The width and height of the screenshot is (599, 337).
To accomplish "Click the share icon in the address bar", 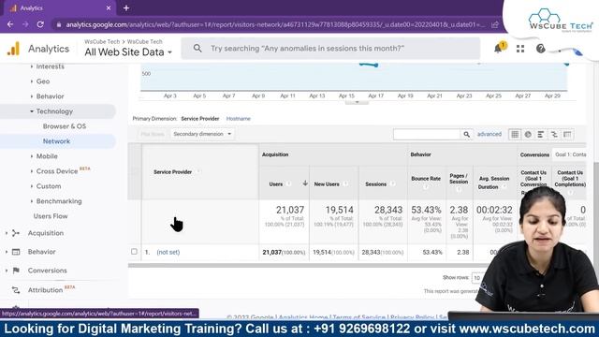I will [495, 24].
